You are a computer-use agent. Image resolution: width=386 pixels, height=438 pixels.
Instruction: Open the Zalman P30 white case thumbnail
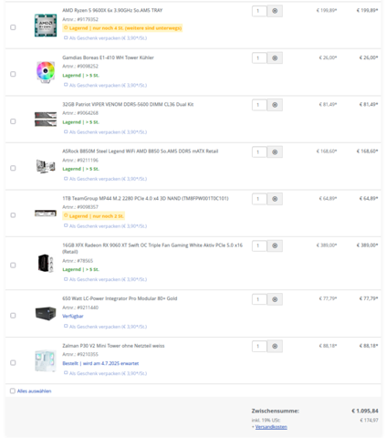click(46, 360)
